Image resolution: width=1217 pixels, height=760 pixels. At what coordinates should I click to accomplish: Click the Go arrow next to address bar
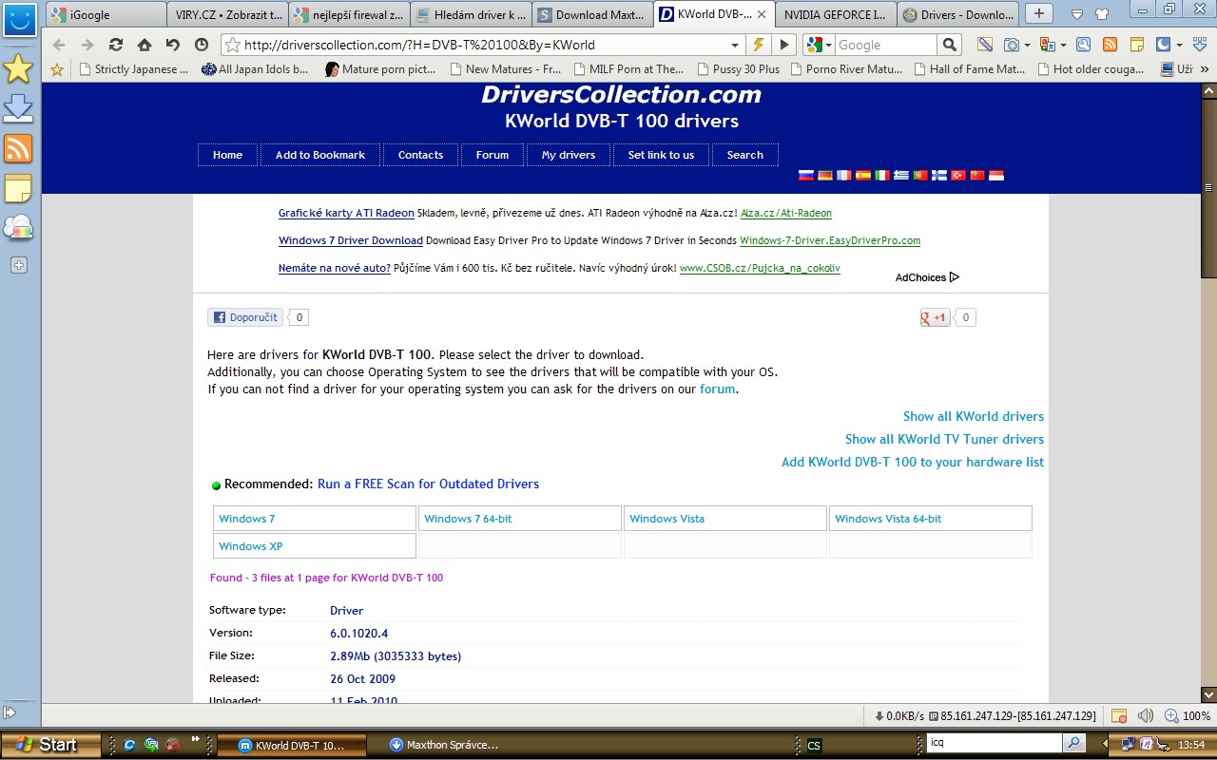click(x=784, y=45)
